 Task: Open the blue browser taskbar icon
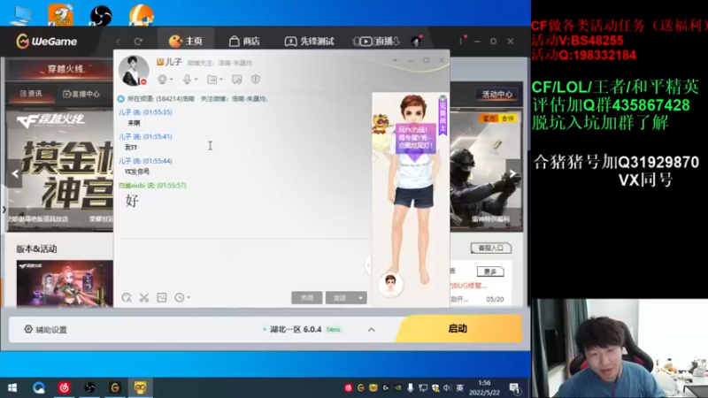39,387
